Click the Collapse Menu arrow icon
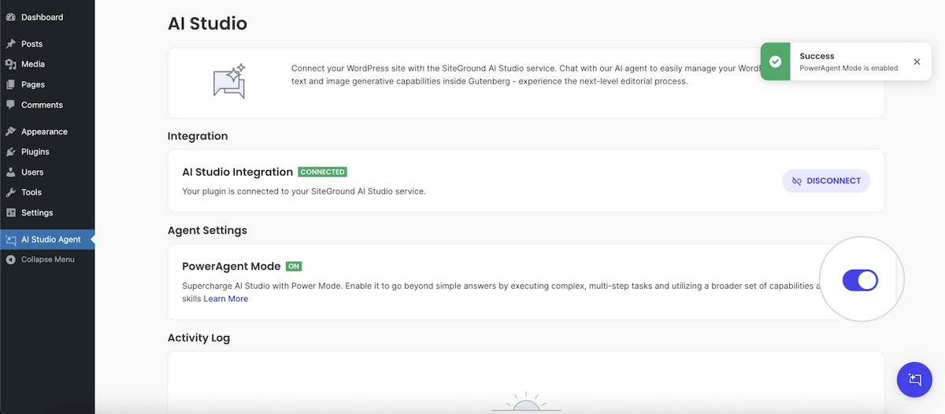The height and width of the screenshot is (414, 945). pos(11,260)
